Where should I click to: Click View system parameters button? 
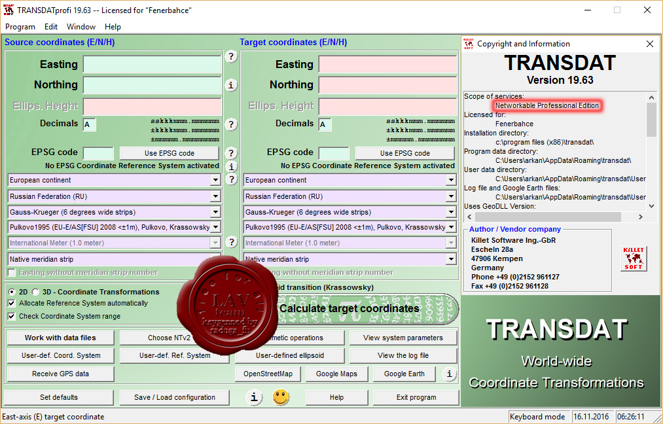tap(403, 338)
